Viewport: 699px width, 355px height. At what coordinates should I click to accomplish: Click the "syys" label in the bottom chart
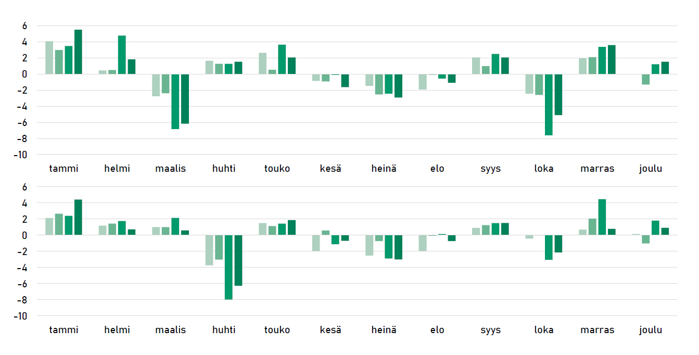[490, 330]
